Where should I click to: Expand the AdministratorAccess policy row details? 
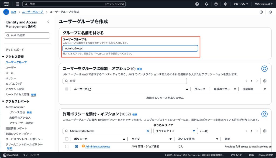(76, 146)
